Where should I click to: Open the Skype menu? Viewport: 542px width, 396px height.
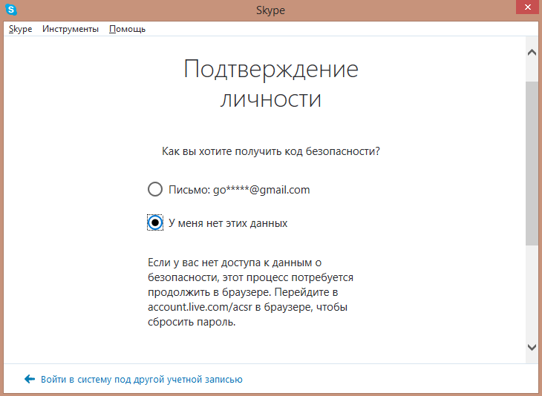tap(20, 29)
